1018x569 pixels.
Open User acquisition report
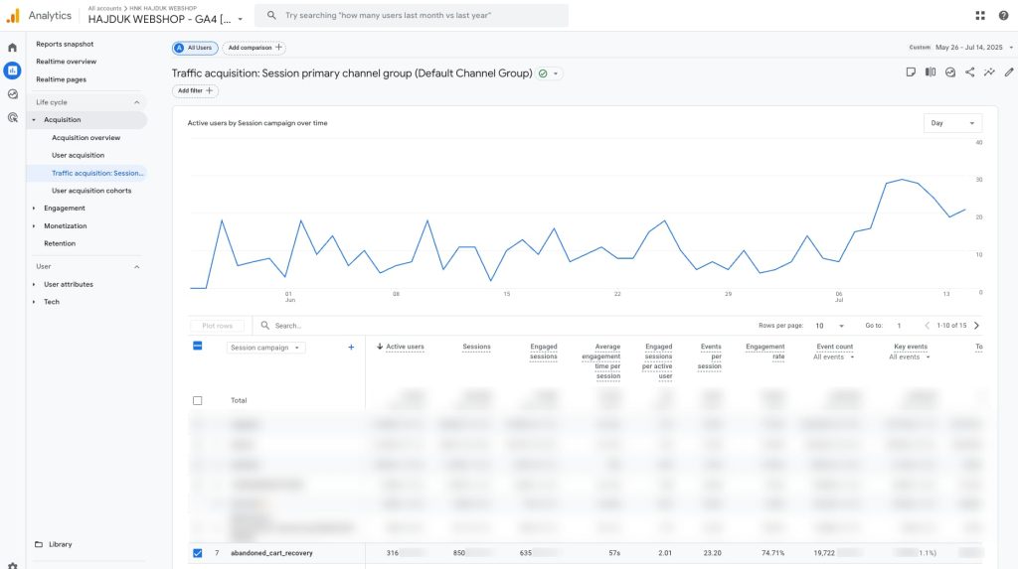tap(78, 155)
